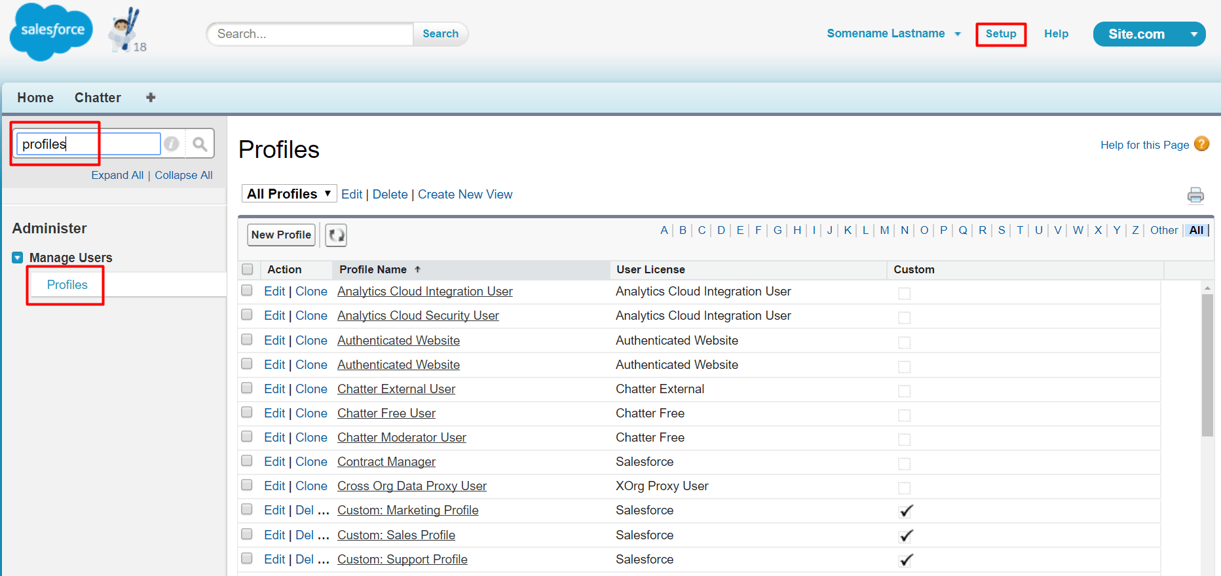The width and height of the screenshot is (1221, 576).
Task: Click the Astro mascot release icon
Action: pos(124,30)
